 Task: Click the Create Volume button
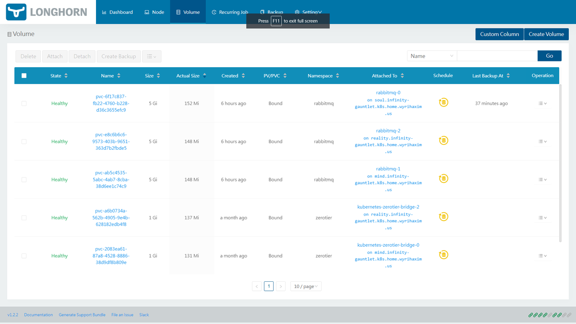pyautogui.click(x=546, y=34)
